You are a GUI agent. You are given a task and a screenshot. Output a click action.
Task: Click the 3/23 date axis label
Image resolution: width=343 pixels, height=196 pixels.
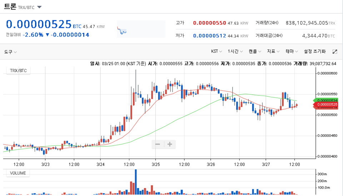pos(45,164)
